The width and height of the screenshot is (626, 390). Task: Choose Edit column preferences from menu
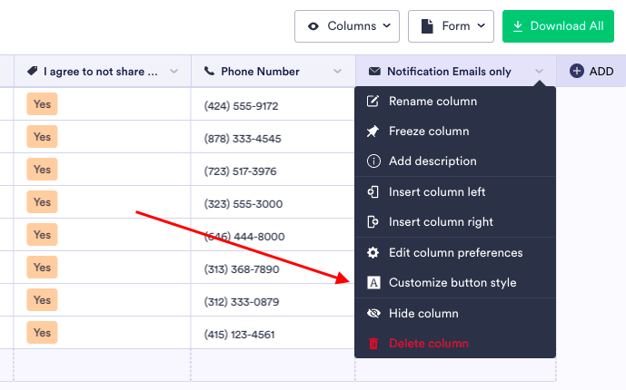tap(455, 253)
